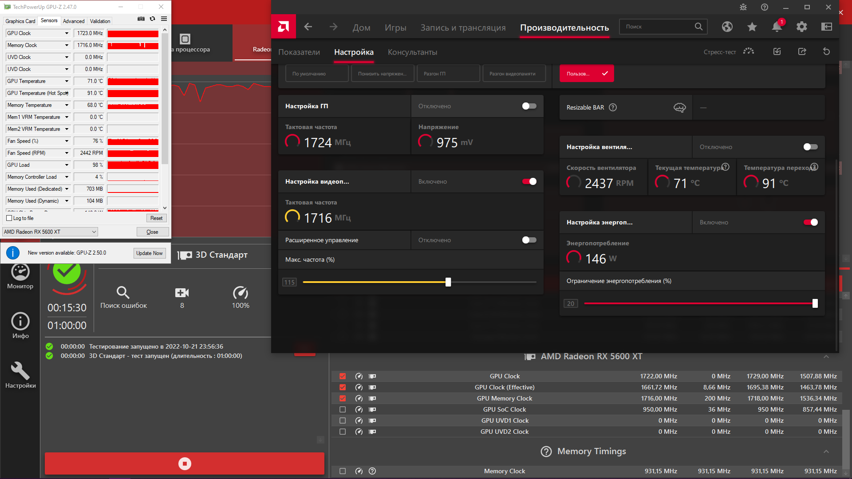Open the GPU-Z hamburger menu icon
Viewport: 852px width, 479px height.
pos(164,19)
